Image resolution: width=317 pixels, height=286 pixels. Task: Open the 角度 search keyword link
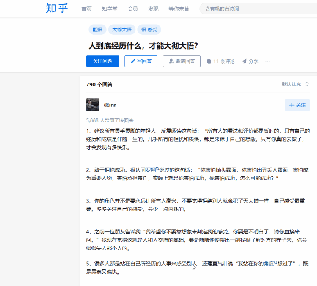click(270, 263)
